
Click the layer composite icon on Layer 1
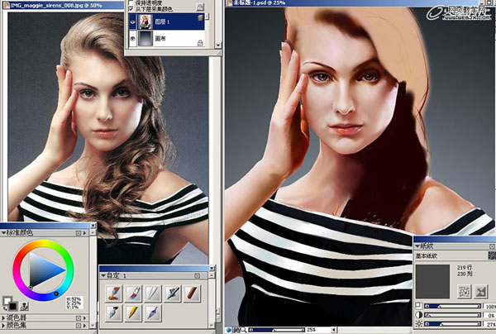(200, 18)
